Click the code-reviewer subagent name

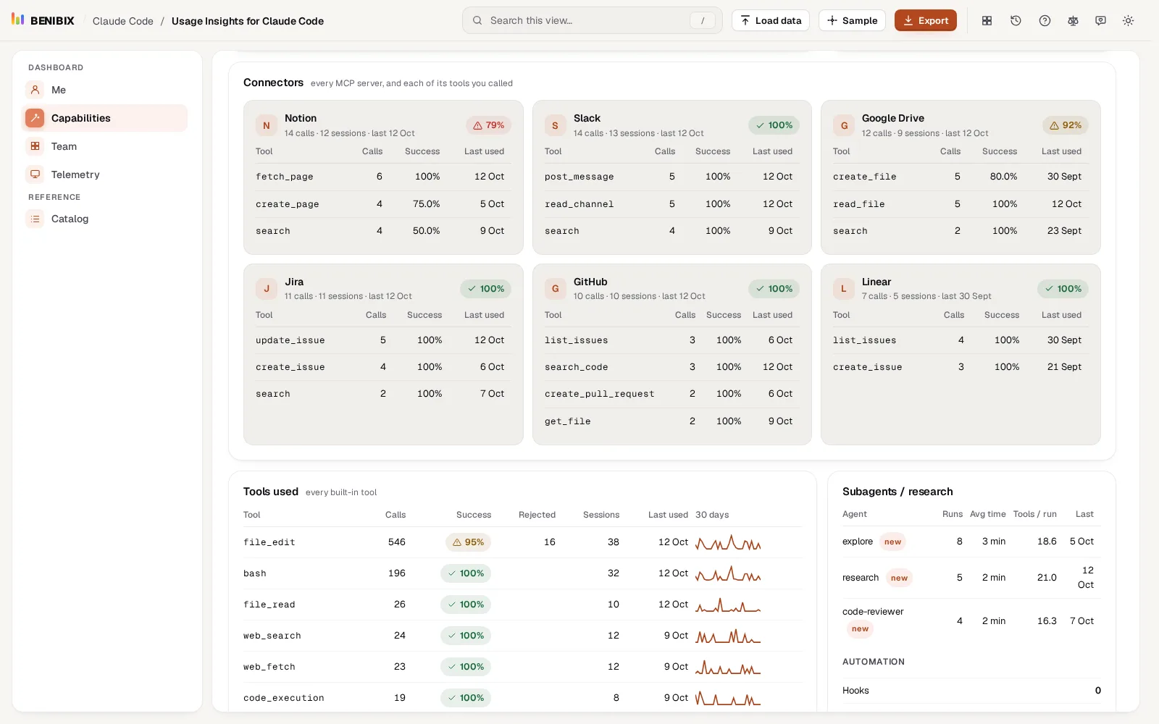[x=873, y=612]
